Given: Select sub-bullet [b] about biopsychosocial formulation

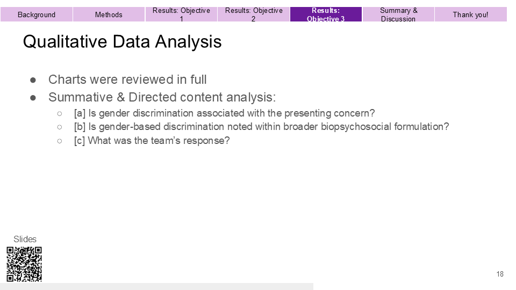Looking at the screenshot, I should [x=261, y=127].
